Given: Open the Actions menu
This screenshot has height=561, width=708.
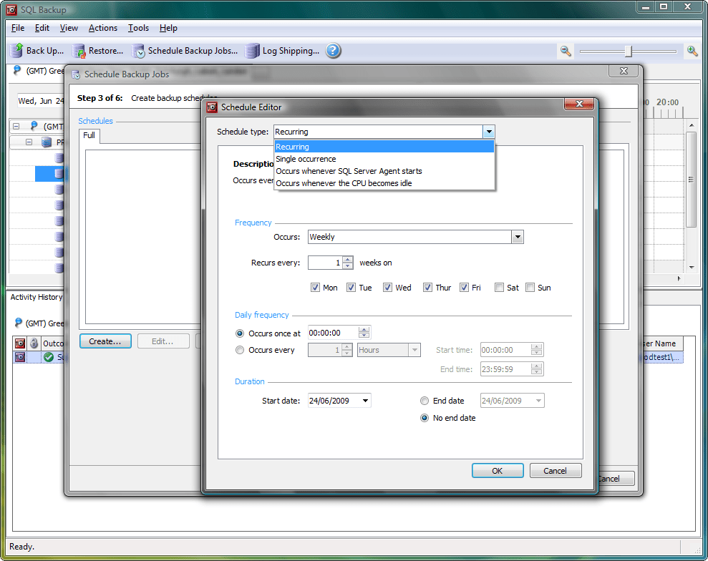Looking at the screenshot, I should tap(102, 28).
